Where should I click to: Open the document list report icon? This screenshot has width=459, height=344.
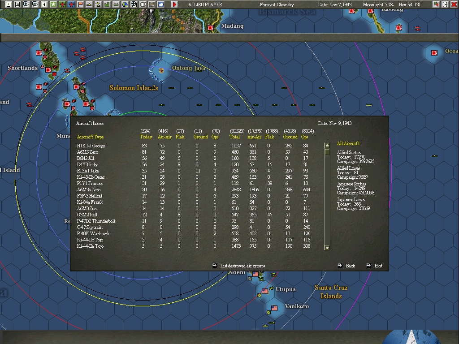tap(17, 4)
